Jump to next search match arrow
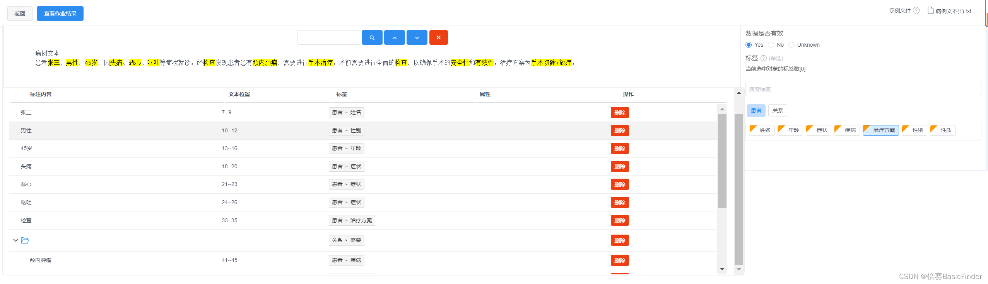This screenshot has height=284, width=988. (x=417, y=37)
